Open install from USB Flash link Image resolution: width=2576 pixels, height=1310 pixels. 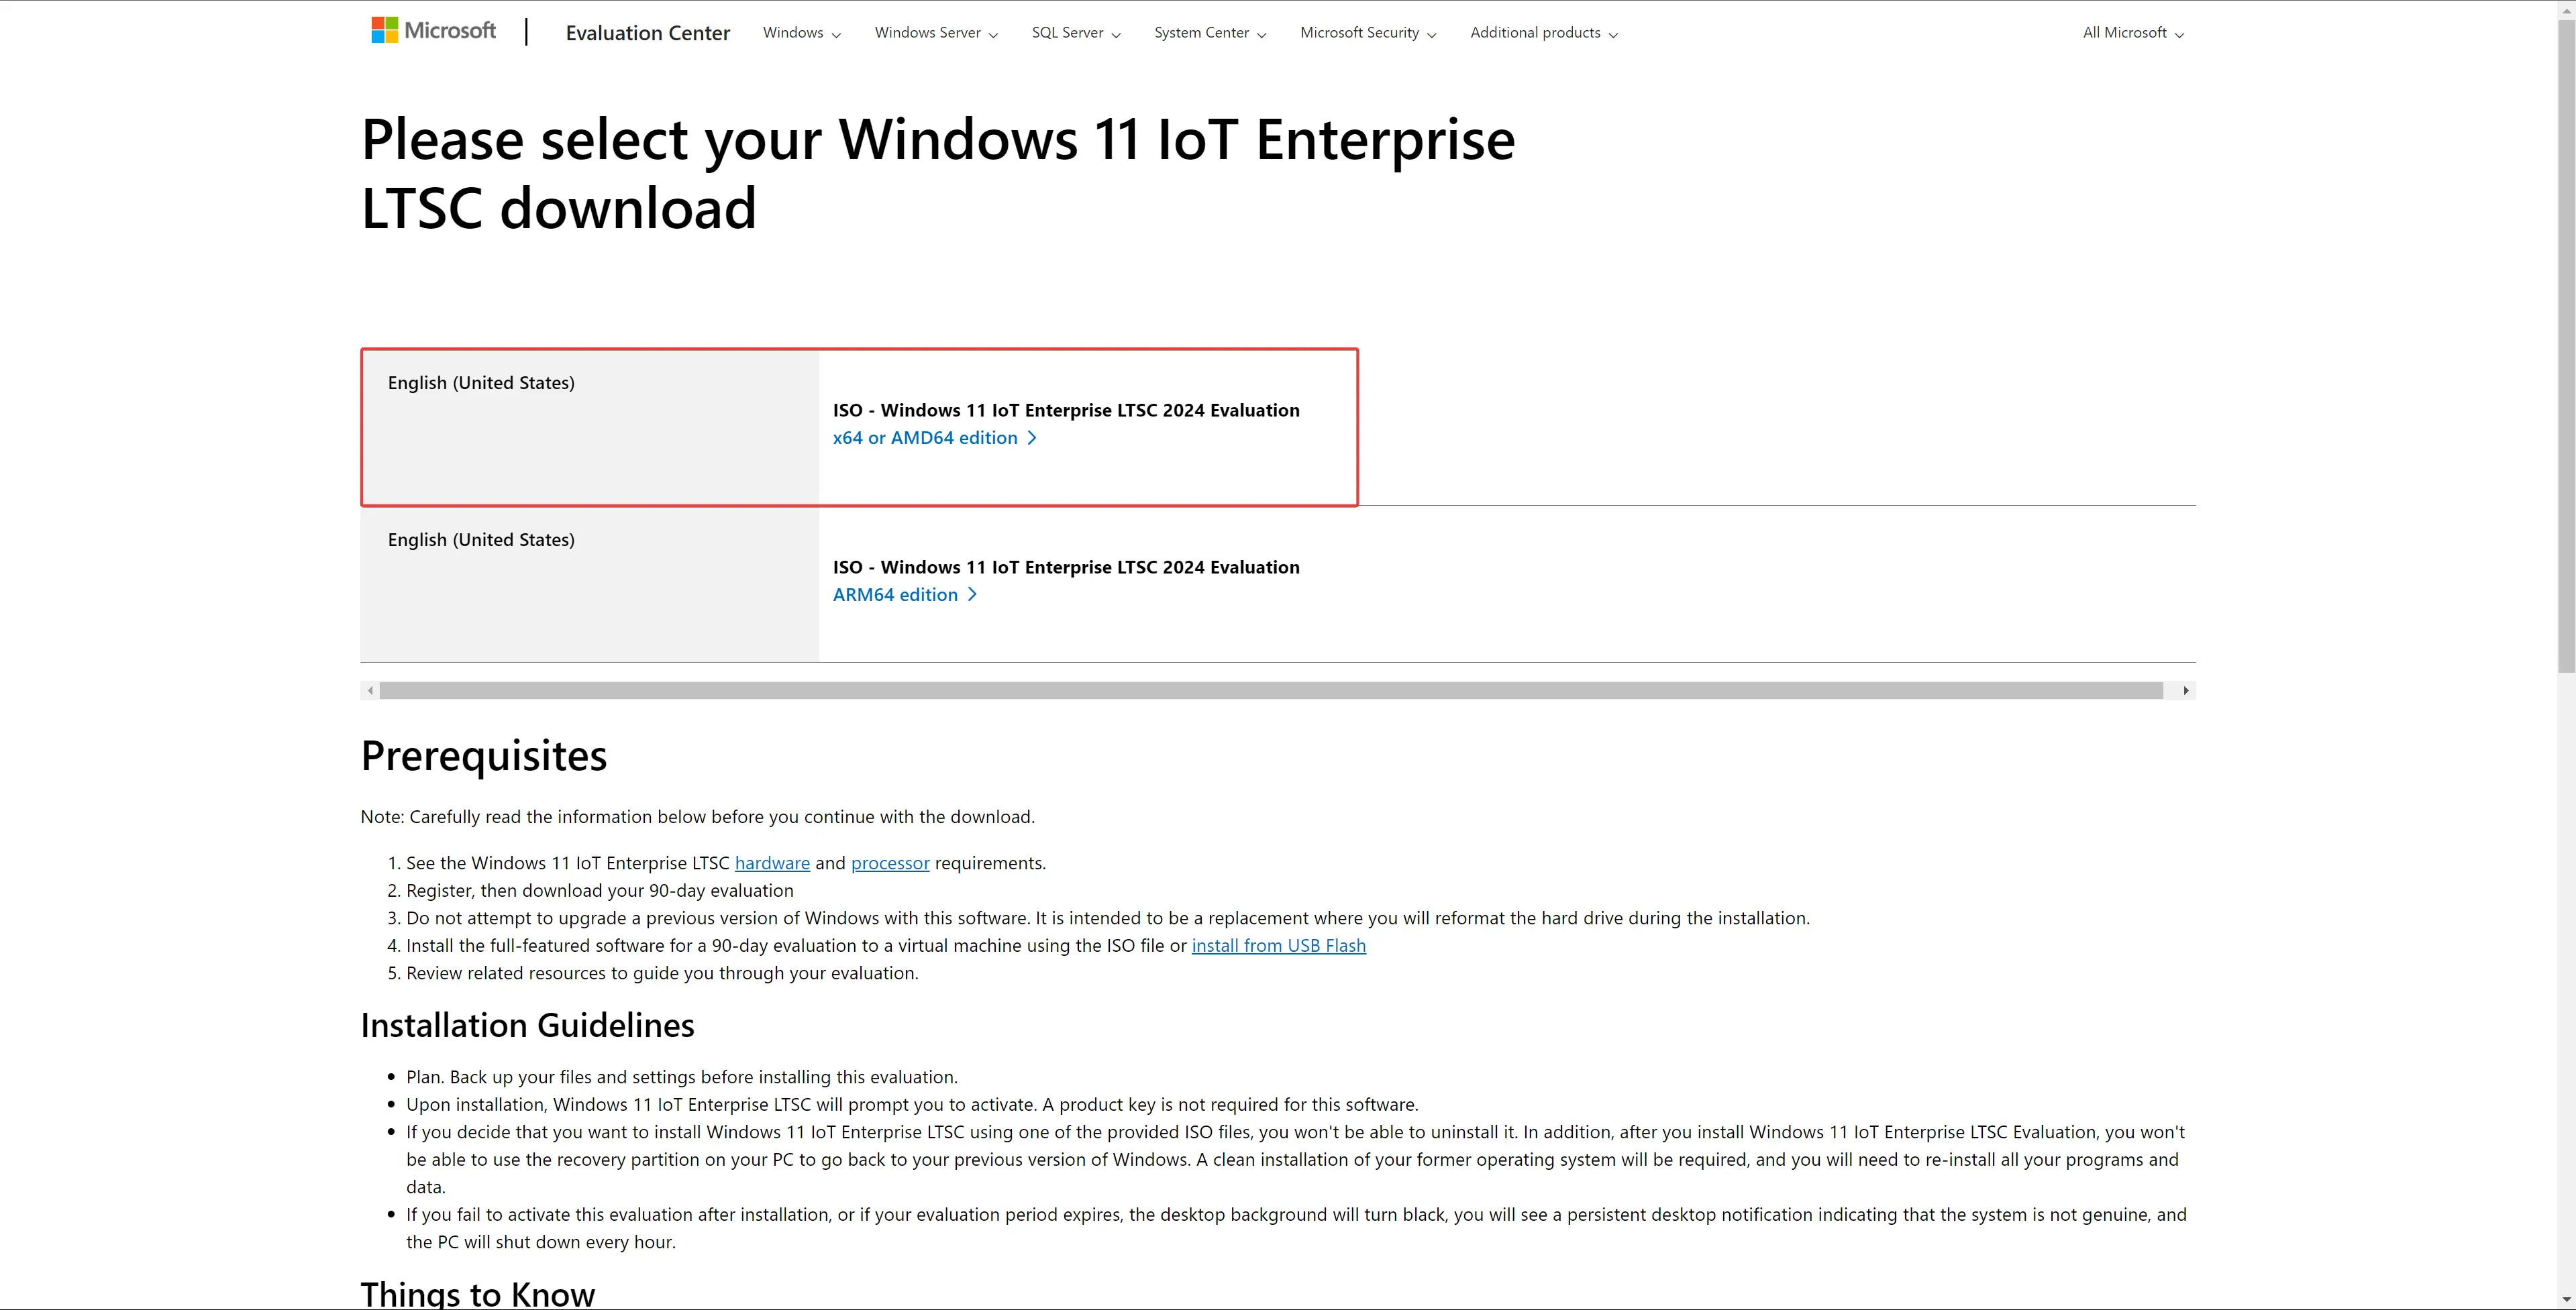pyautogui.click(x=1278, y=946)
